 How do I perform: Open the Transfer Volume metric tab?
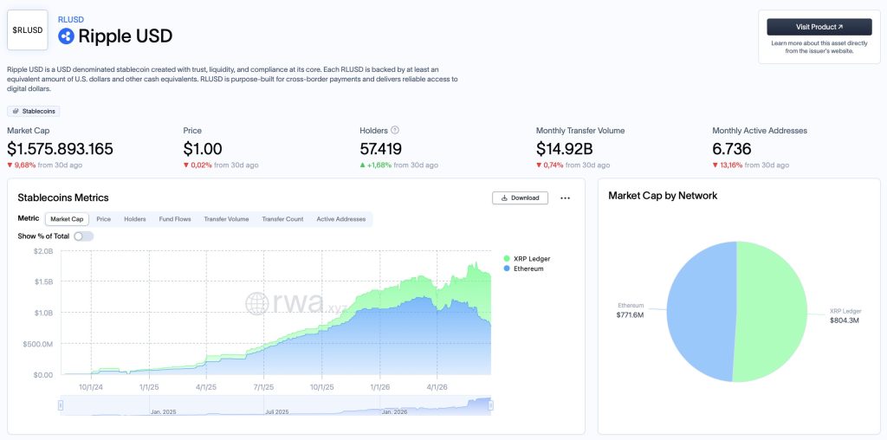[226, 219]
